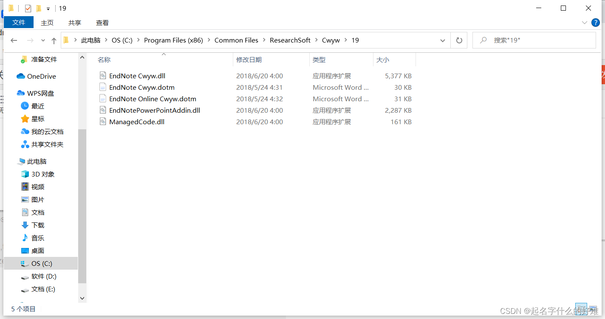The width and height of the screenshot is (605, 319).
Task: Click the navigation pane scroll down arrow
Action: click(82, 299)
